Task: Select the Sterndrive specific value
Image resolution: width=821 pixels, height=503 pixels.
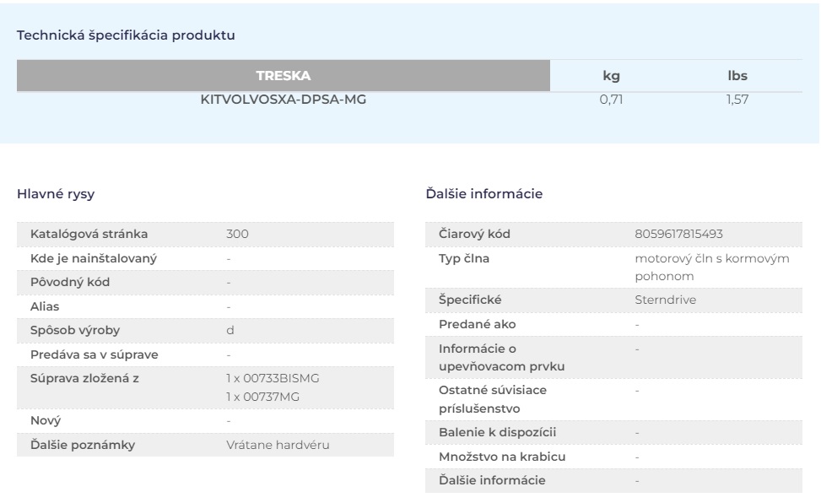Action: (666, 300)
